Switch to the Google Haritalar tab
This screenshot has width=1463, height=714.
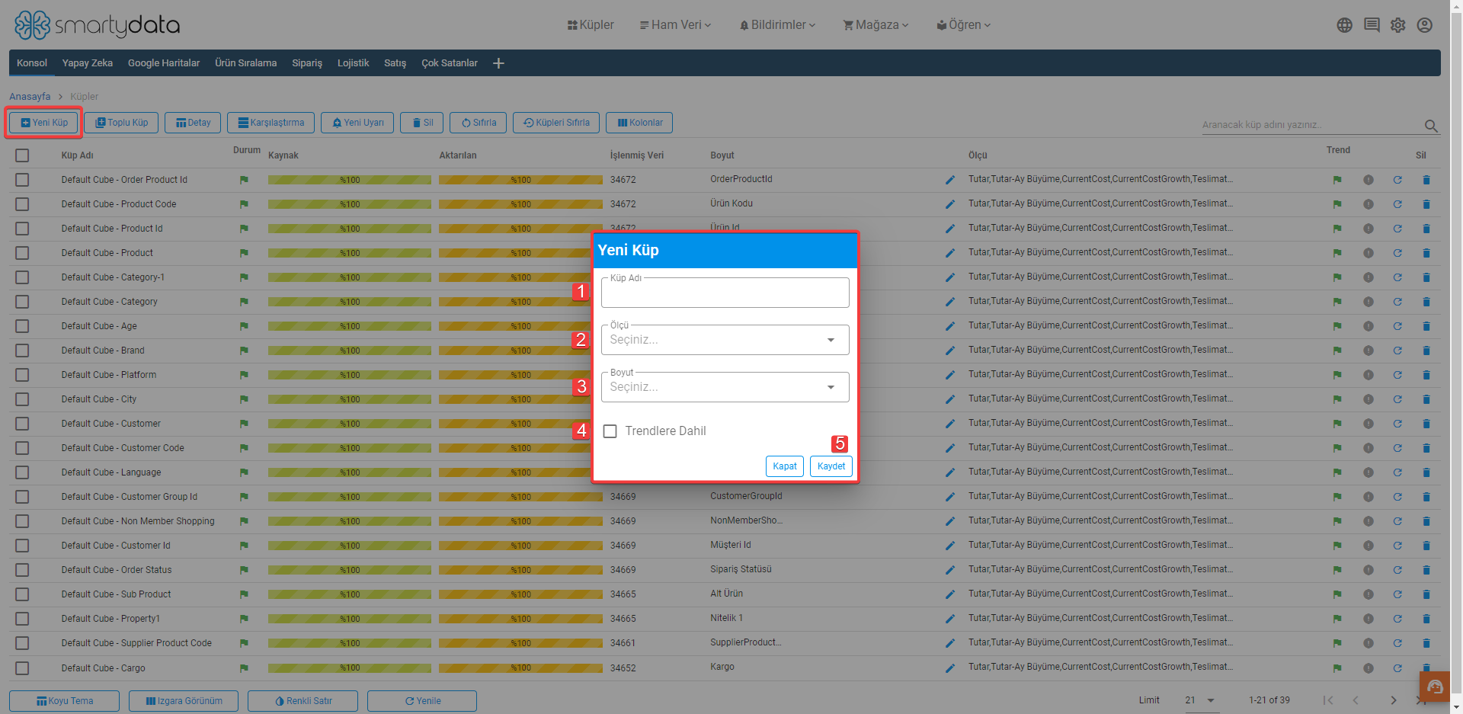(x=164, y=63)
